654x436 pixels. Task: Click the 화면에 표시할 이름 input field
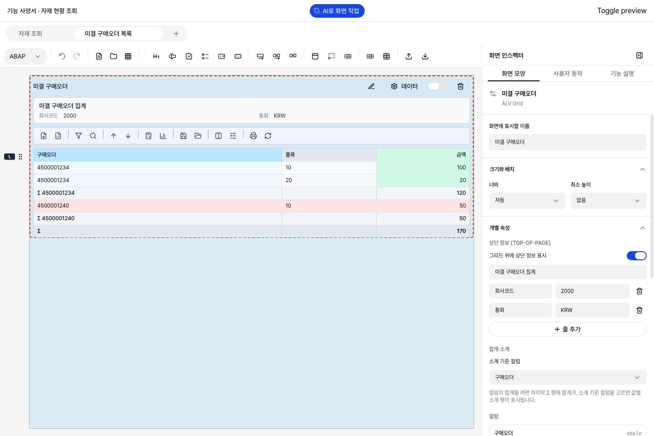(x=568, y=142)
